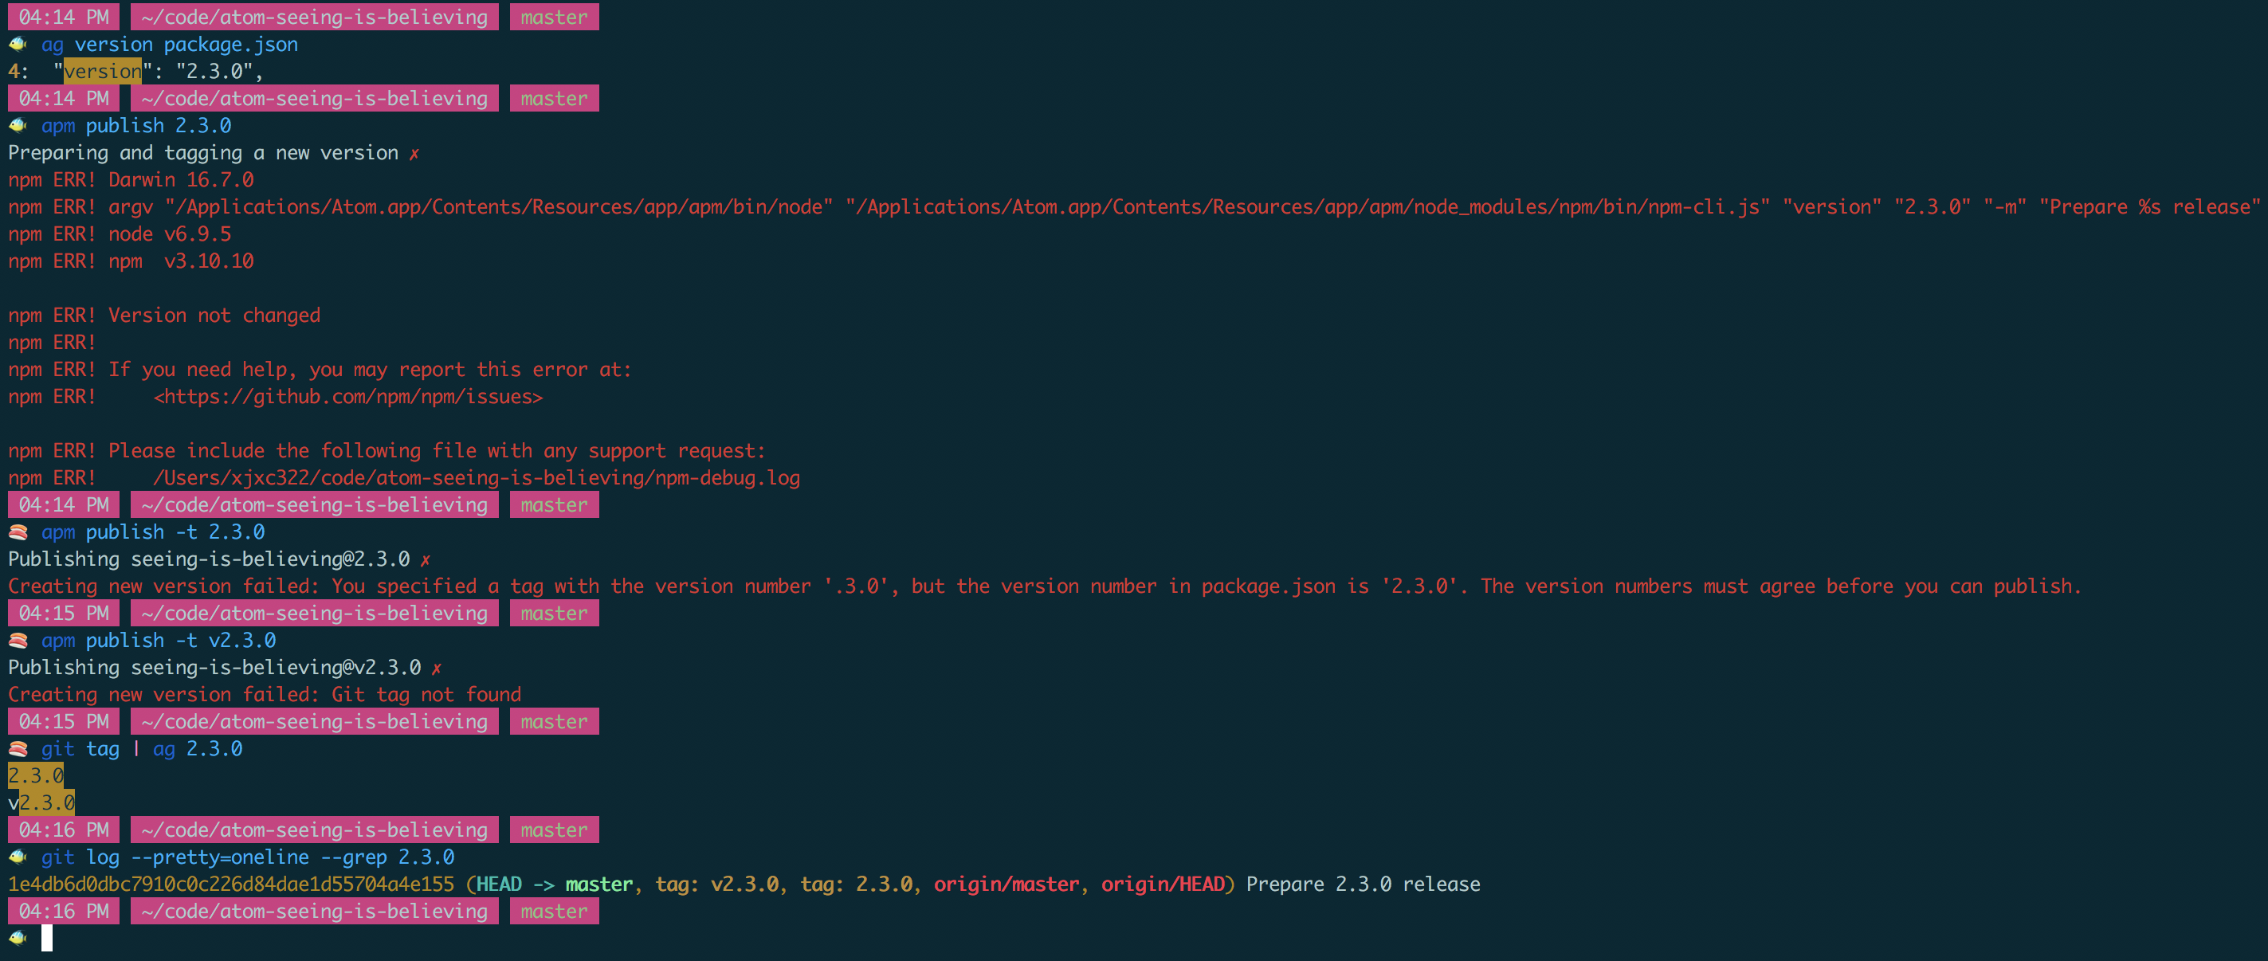
Task: Click the fish prompt icon before 'apm publish 2.3.0'
Action: pyautogui.click(x=17, y=125)
